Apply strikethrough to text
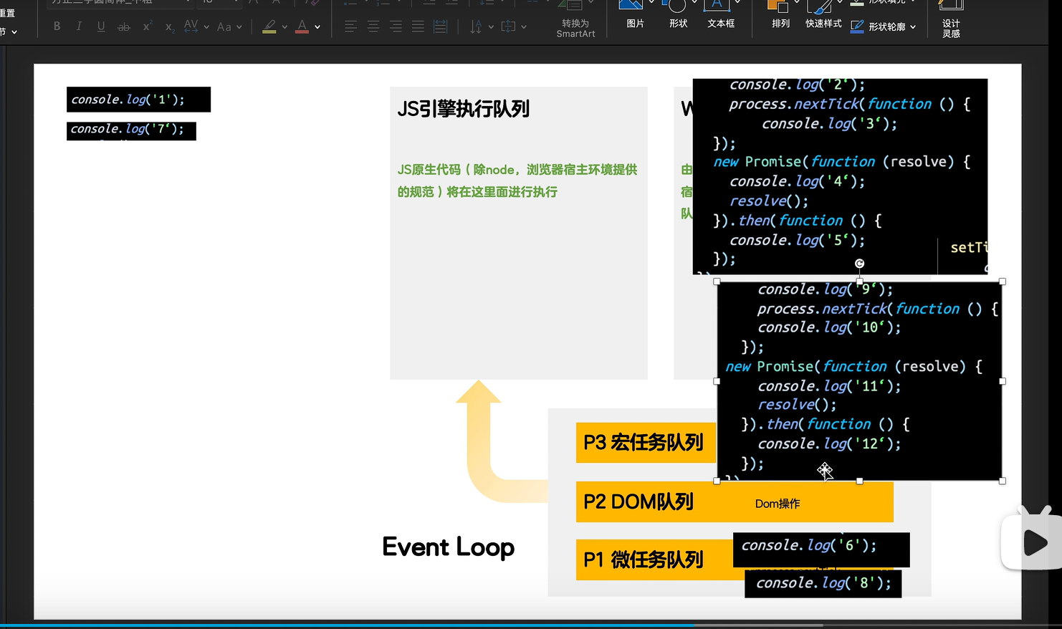The width and height of the screenshot is (1062, 629). coord(123,27)
